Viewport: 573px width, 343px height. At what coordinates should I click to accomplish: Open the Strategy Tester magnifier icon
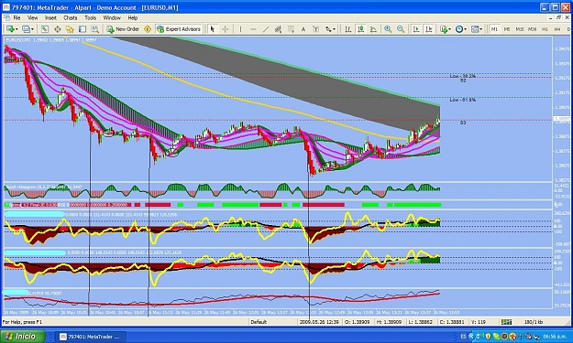point(95,29)
